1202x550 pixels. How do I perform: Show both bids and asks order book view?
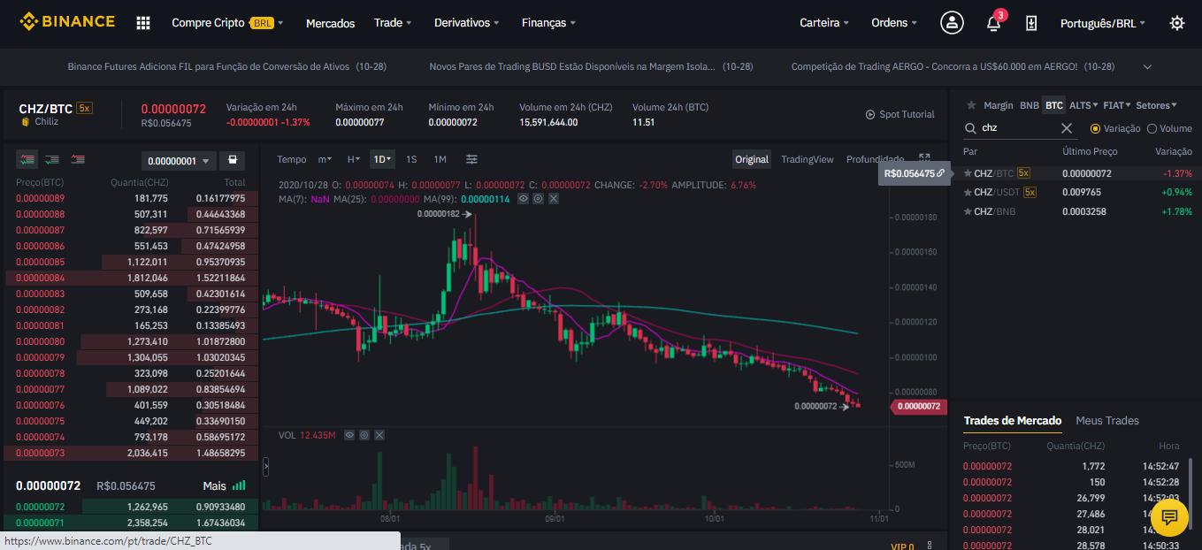(x=27, y=159)
